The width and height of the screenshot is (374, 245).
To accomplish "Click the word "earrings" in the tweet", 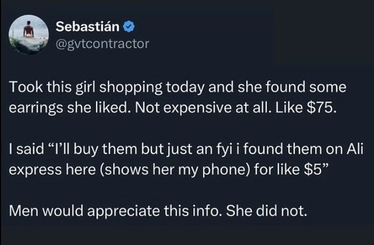I will click(x=36, y=108).
